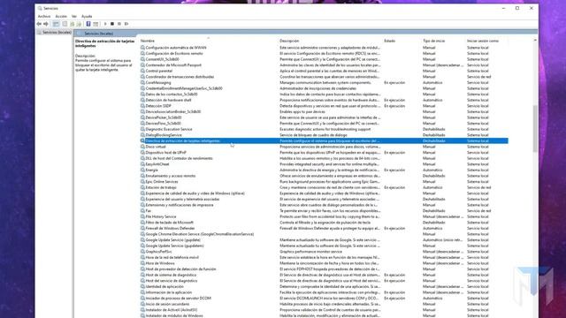This screenshot has height=318, width=566.
Task: Select the Energía service
Action: tap(324, 170)
